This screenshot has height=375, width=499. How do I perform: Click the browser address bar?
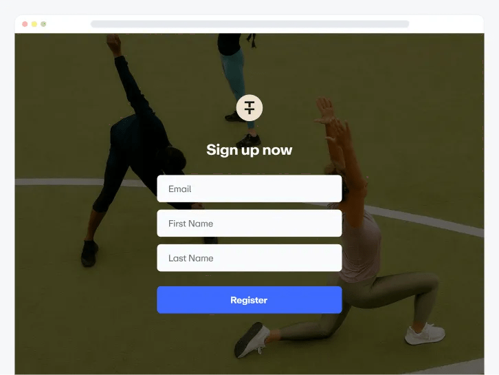point(249,24)
